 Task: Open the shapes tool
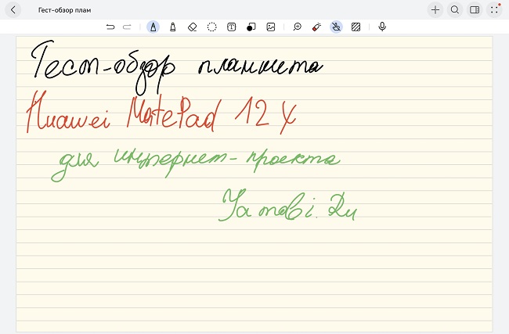[251, 27]
